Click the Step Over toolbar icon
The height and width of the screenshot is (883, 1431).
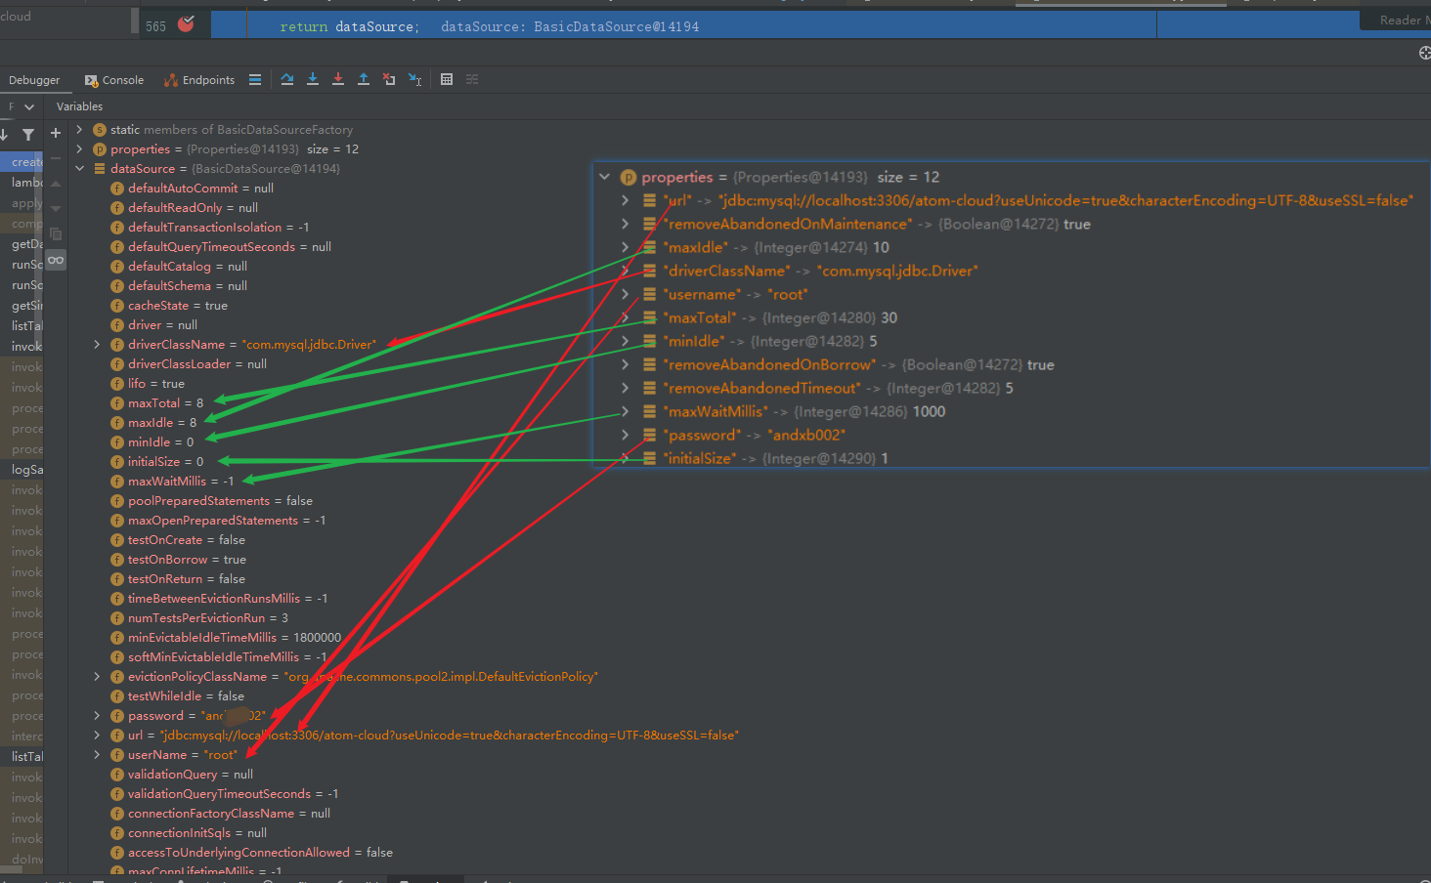(x=287, y=79)
